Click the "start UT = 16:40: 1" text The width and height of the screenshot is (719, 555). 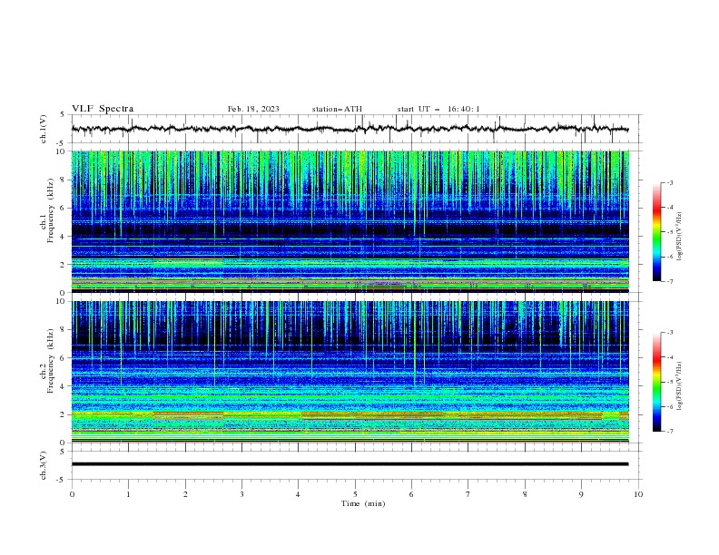pos(438,109)
